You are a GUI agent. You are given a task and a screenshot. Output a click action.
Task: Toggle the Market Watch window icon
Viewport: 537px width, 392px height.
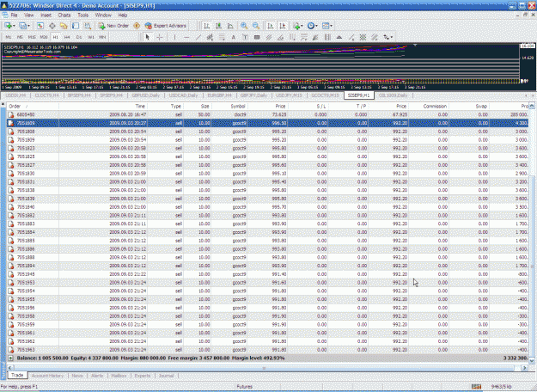tap(40, 26)
